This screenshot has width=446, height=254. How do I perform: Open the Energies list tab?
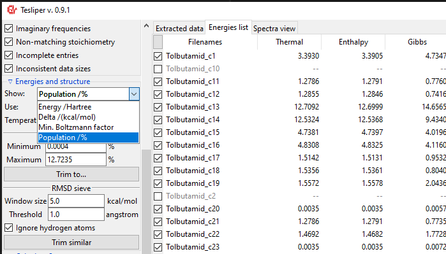(x=228, y=27)
